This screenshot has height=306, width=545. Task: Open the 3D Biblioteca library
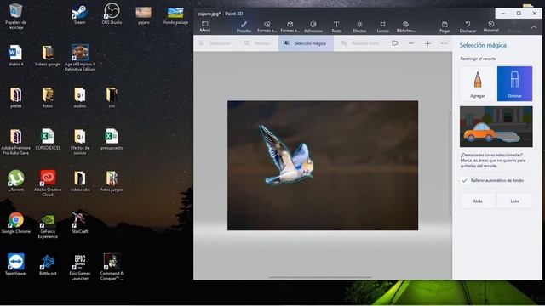click(x=405, y=26)
